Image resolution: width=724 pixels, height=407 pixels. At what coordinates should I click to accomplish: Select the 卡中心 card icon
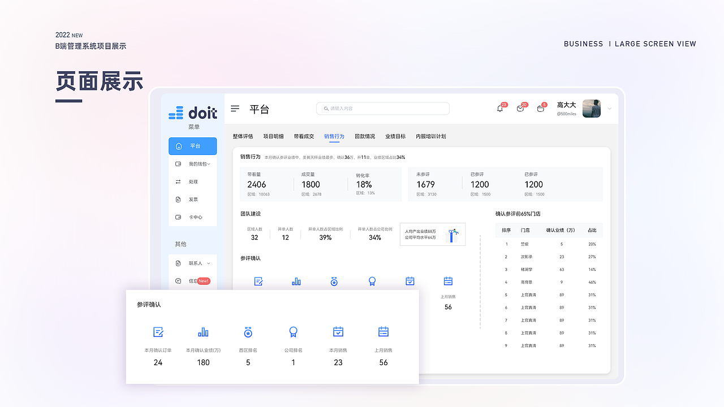178,217
